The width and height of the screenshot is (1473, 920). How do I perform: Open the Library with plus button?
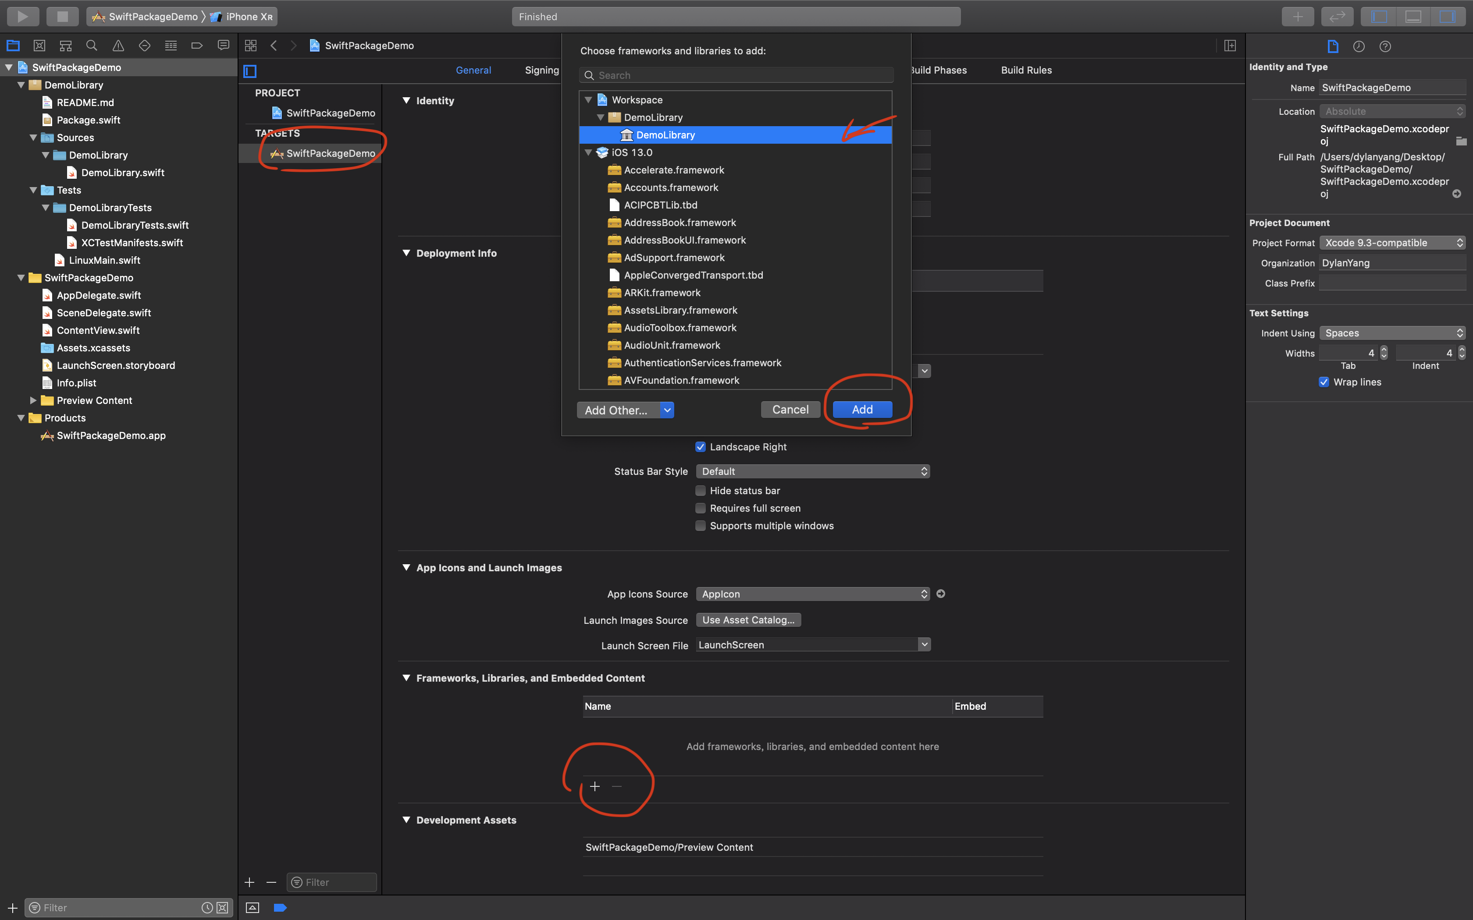pos(1298,17)
